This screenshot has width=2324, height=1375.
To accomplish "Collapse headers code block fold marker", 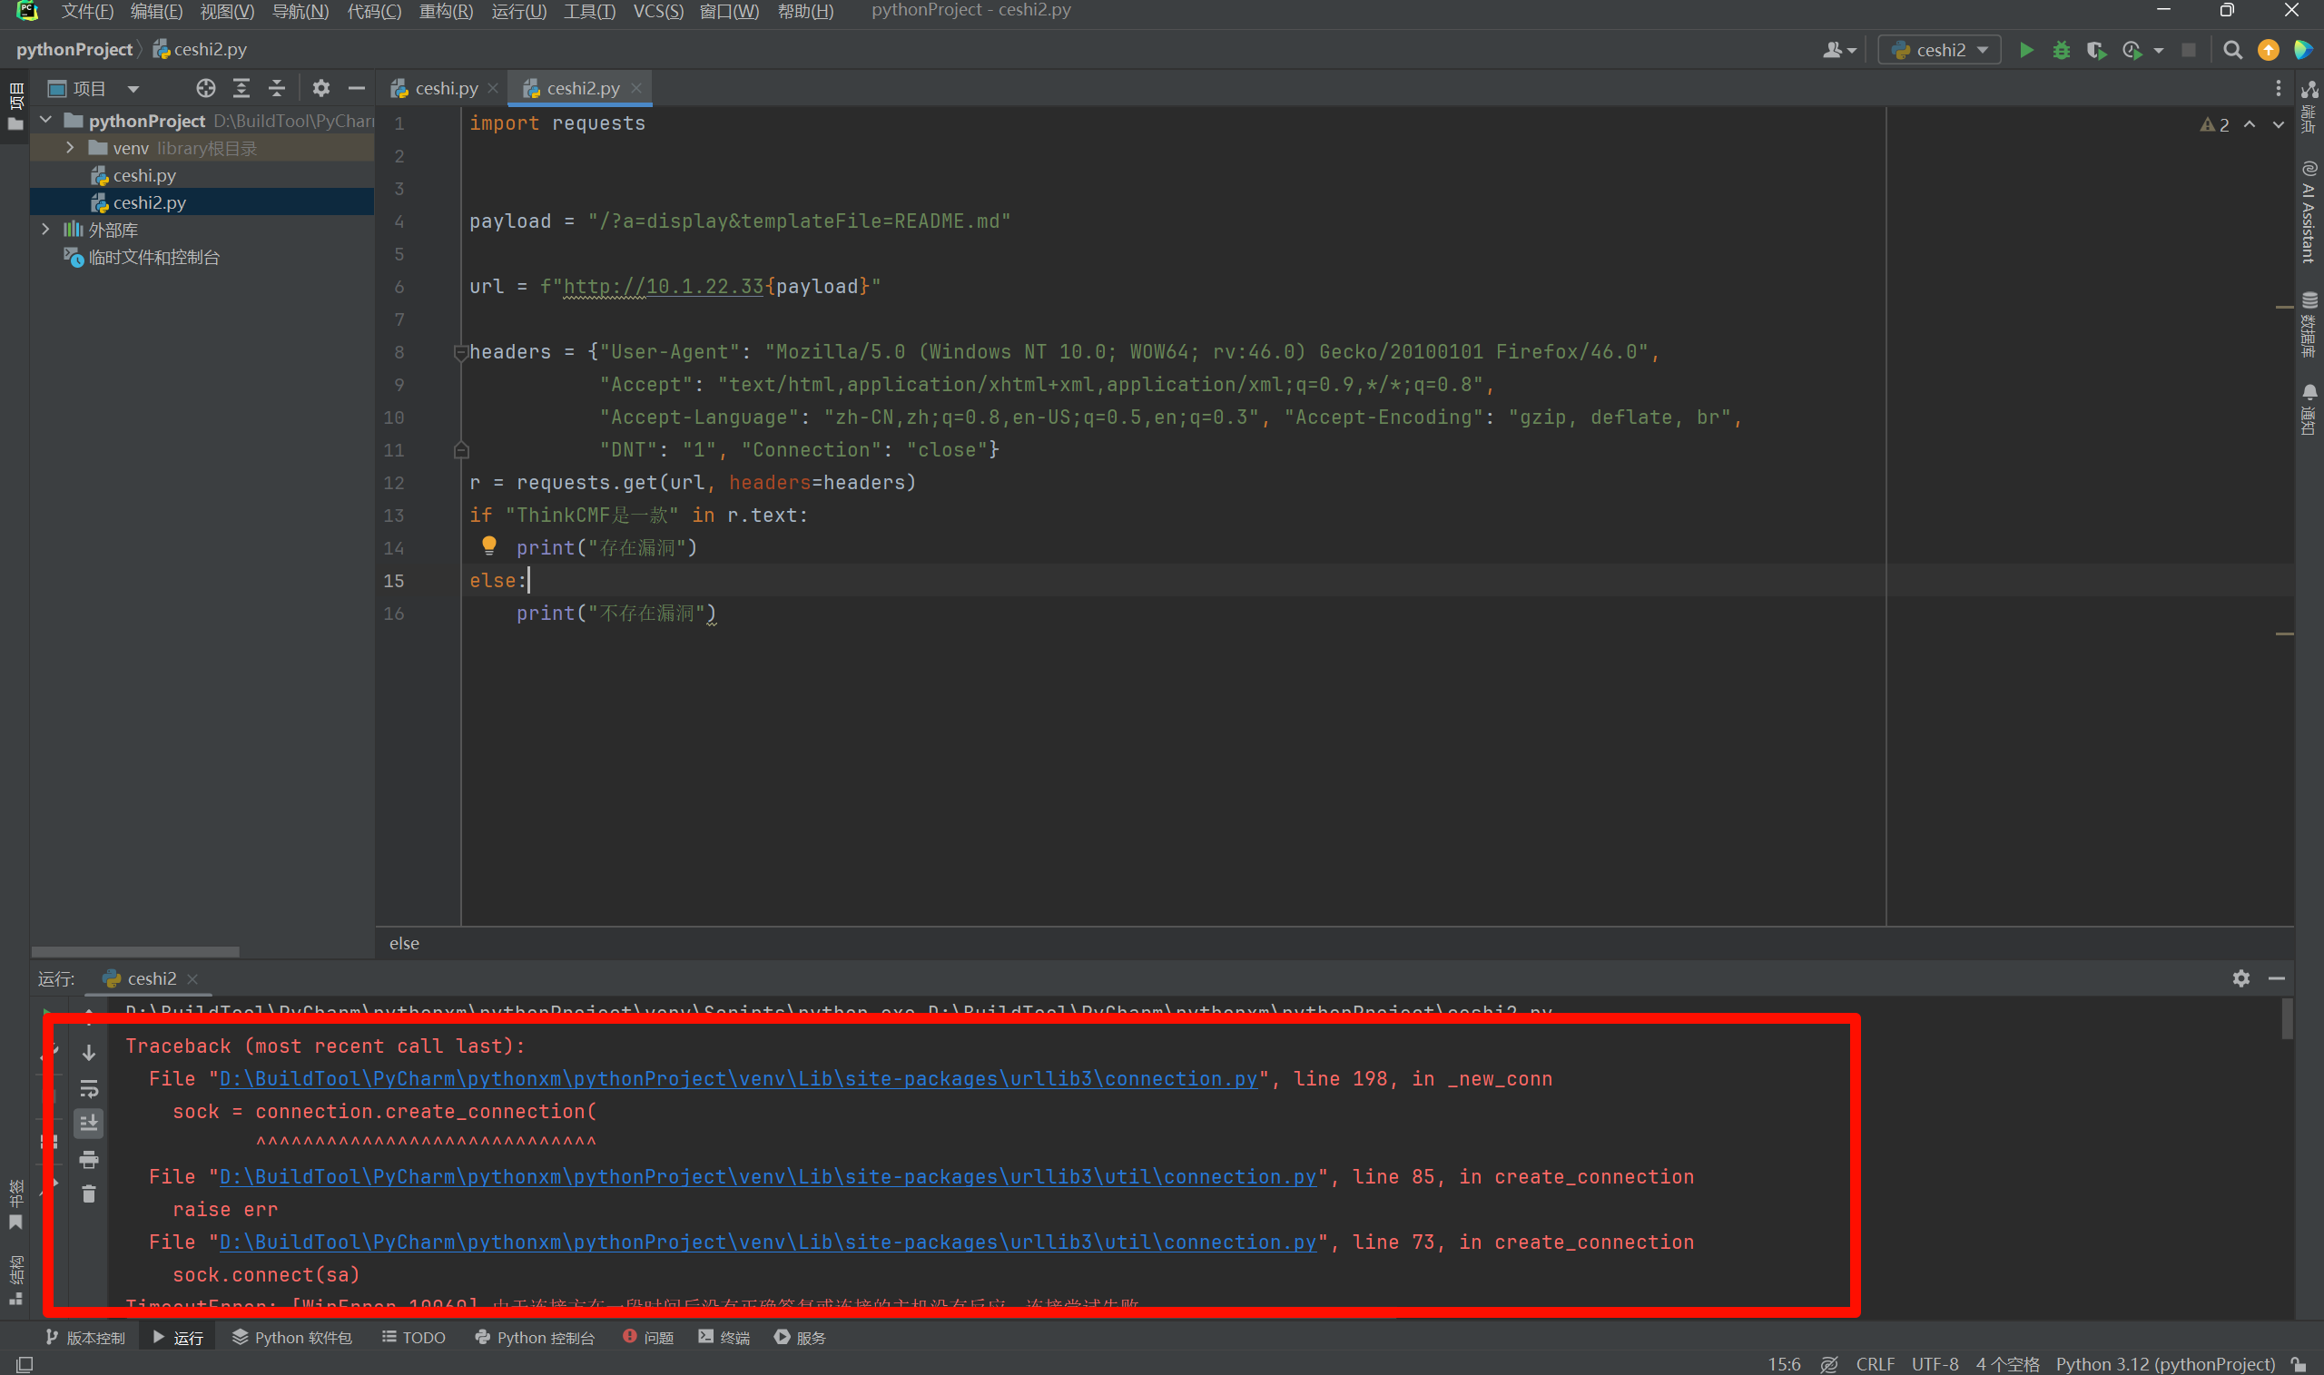I will coord(460,352).
